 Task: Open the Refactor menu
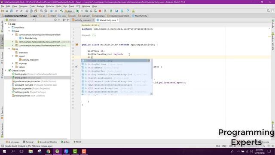50,6
